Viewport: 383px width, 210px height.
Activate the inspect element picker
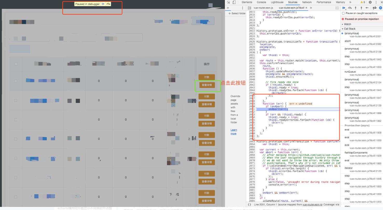[x=228, y=2]
